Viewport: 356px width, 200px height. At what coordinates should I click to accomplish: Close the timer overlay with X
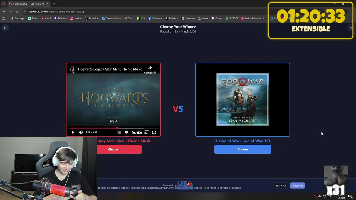[351, 27]
